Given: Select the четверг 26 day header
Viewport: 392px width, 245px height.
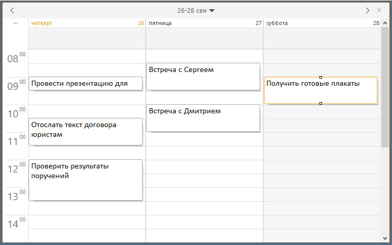Looking at the screenshot, I should [x=87, y=23].
